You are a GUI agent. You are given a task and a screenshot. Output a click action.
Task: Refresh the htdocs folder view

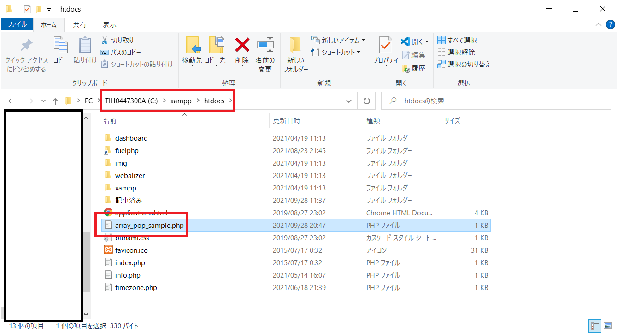(367, 101)
